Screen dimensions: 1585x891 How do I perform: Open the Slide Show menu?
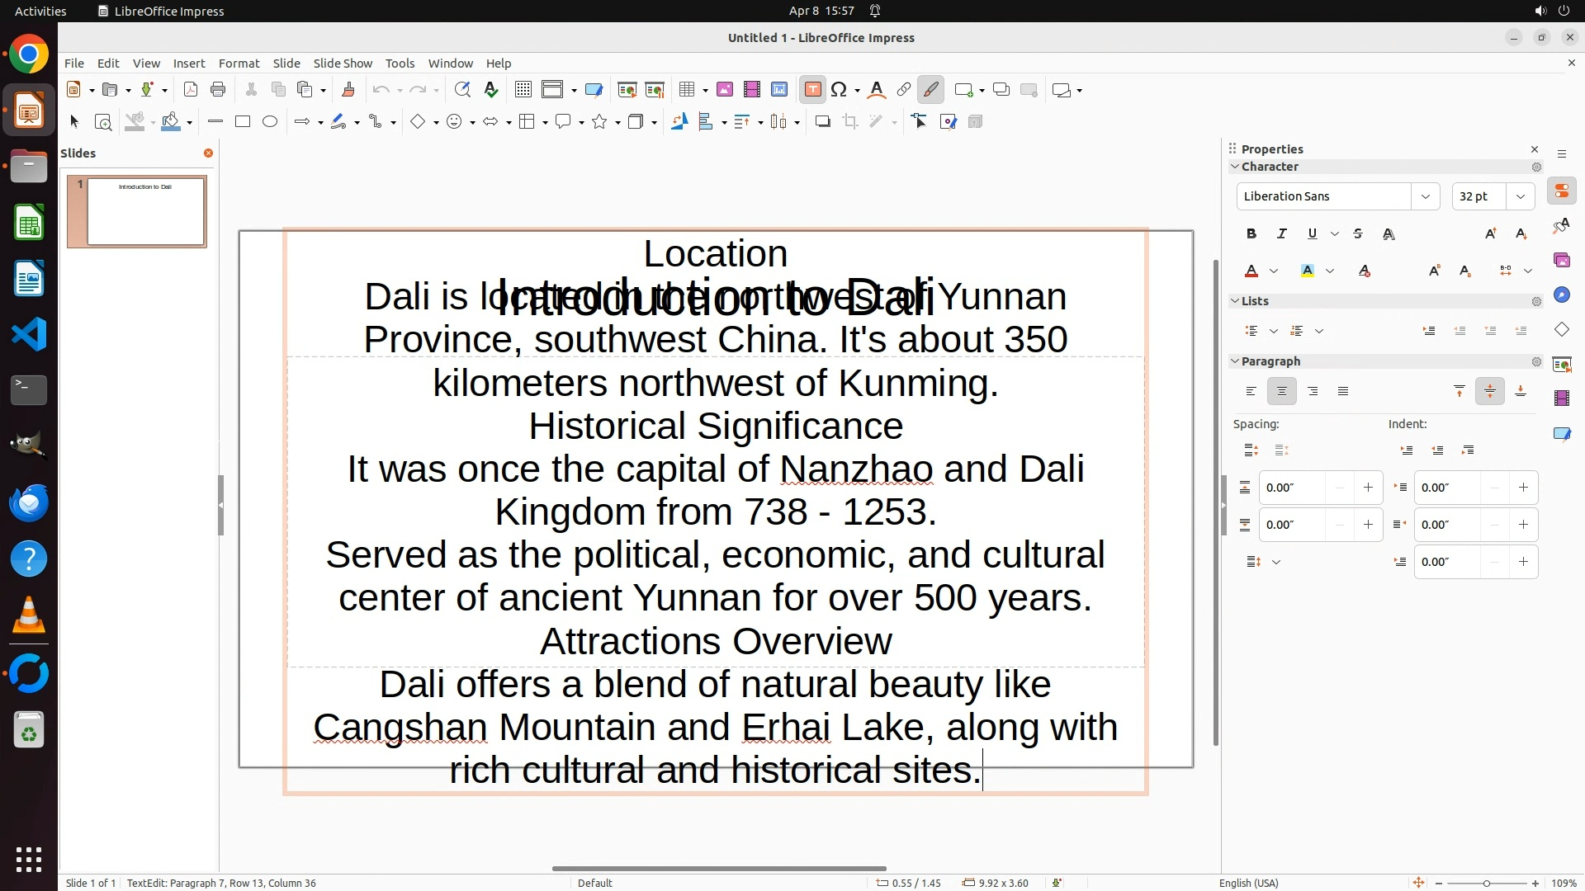(343, 64)
